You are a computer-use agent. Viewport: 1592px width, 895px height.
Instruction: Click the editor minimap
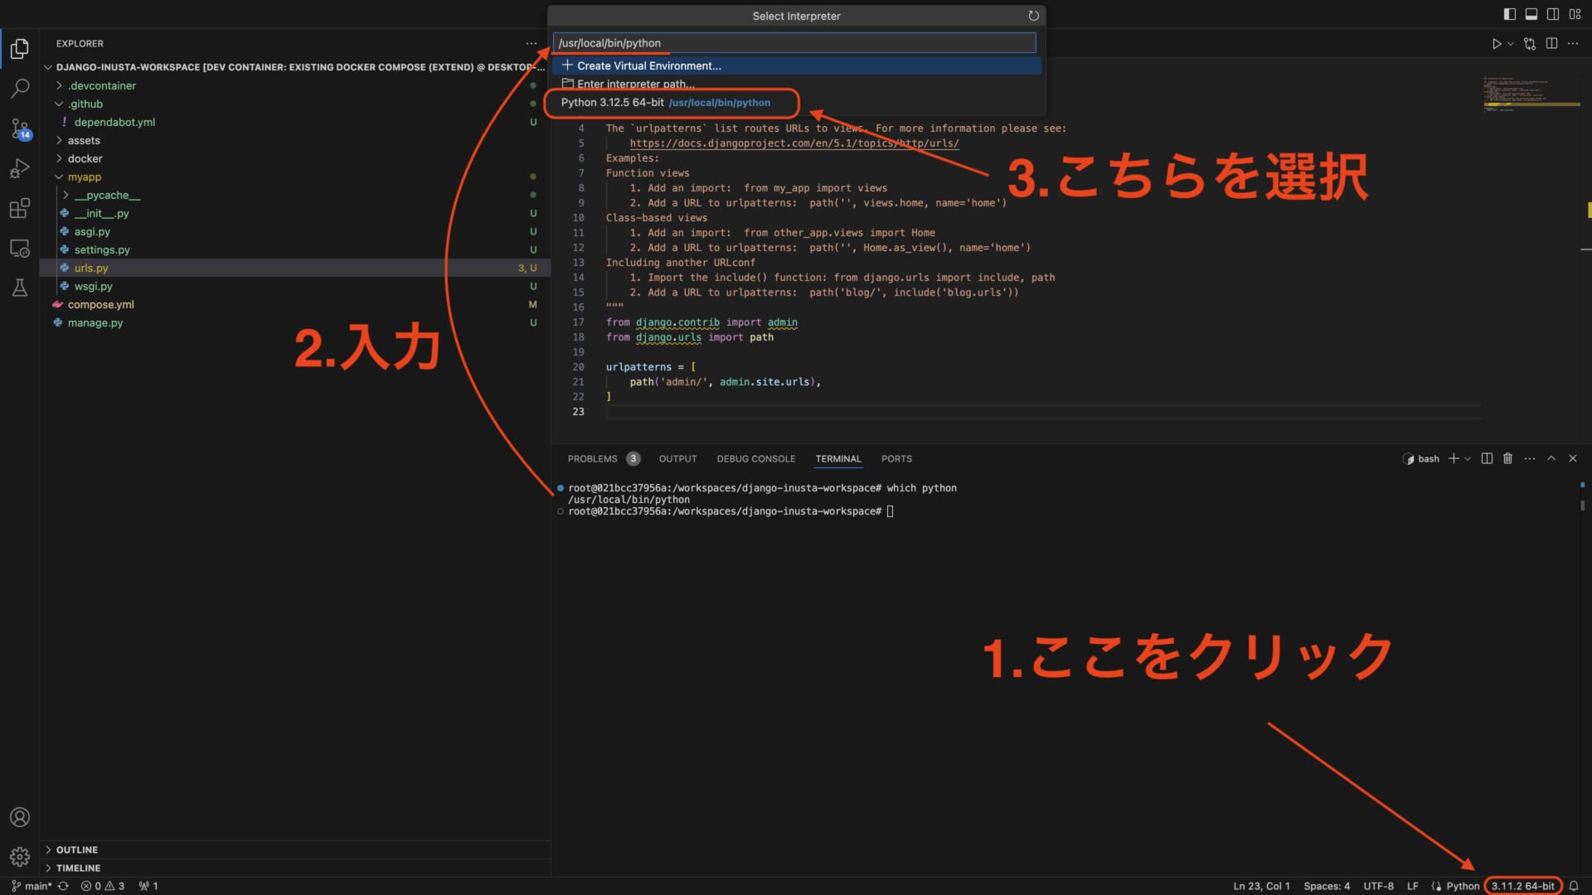tap(1531, 93)
